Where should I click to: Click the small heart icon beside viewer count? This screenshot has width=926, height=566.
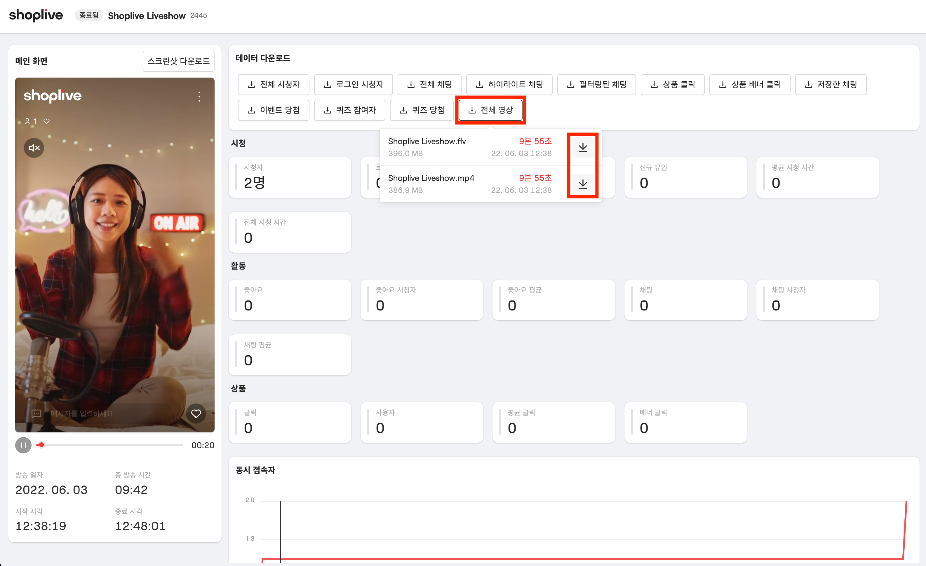point(47,121)
